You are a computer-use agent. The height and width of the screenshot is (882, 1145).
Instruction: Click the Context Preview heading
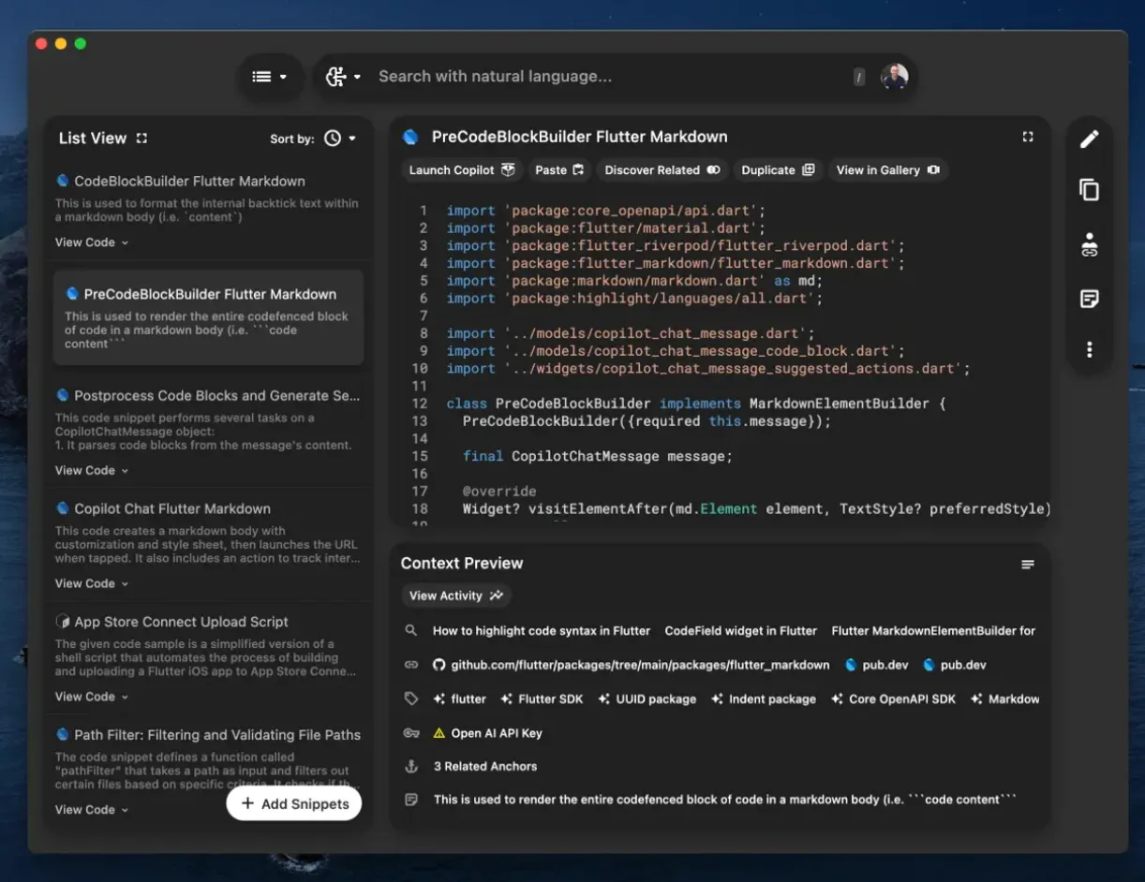point(462,563)
